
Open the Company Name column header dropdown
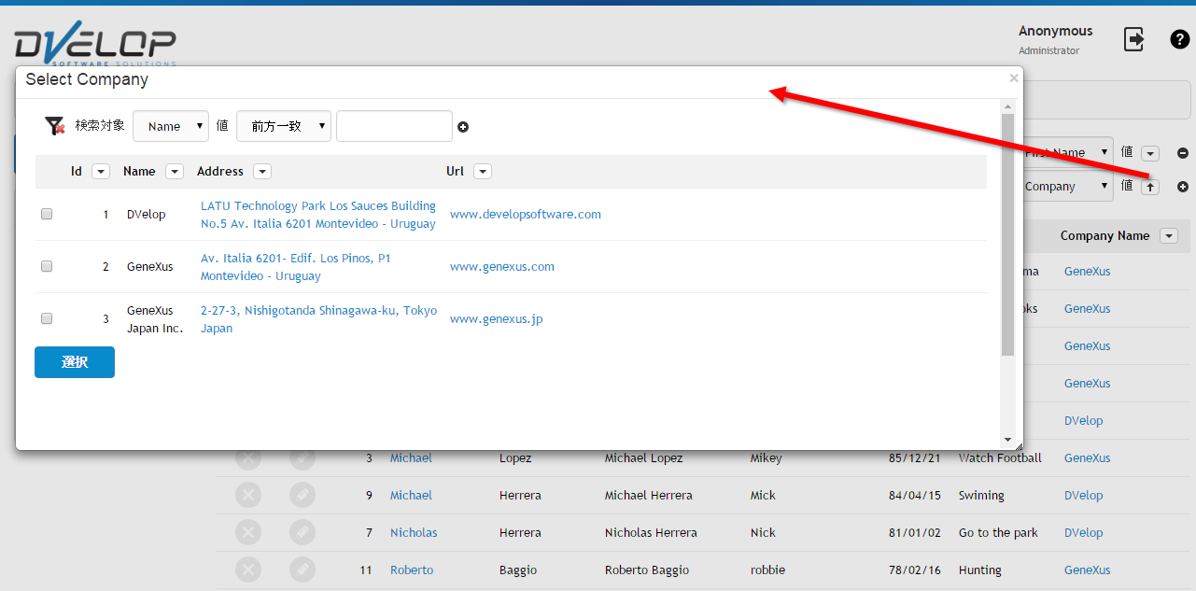click(1169, 236)
